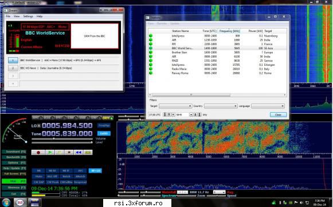Toggle the loop playback button
The width and height of the screenshot is (333, 207).
[x=88, y=152]
